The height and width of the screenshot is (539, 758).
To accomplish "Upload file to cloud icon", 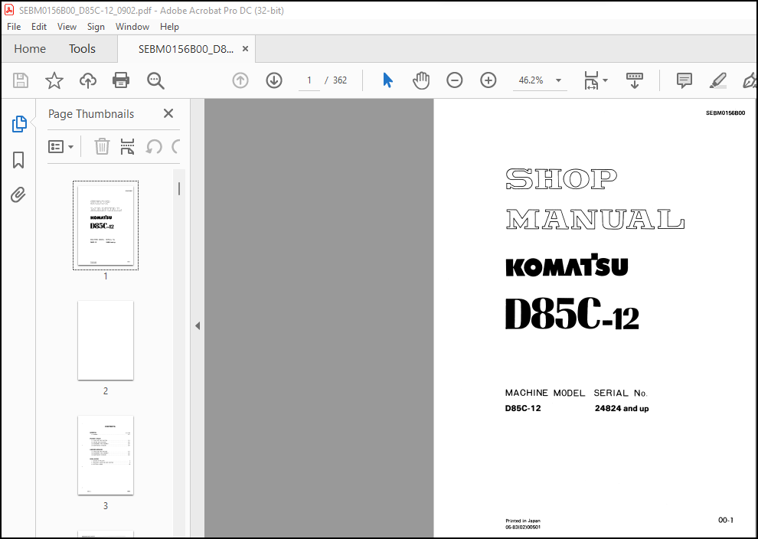I will [x=87, y=80].
